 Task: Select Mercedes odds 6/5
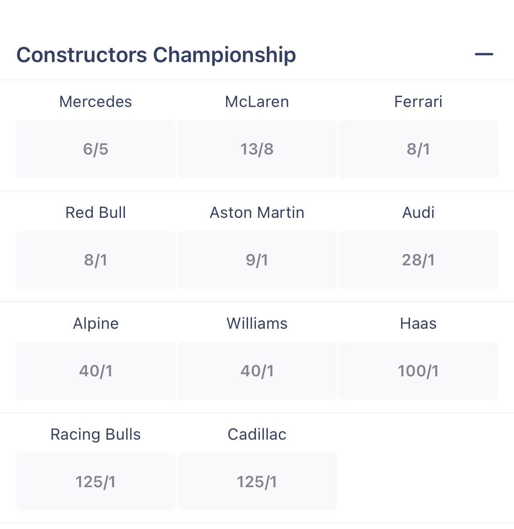96,149
